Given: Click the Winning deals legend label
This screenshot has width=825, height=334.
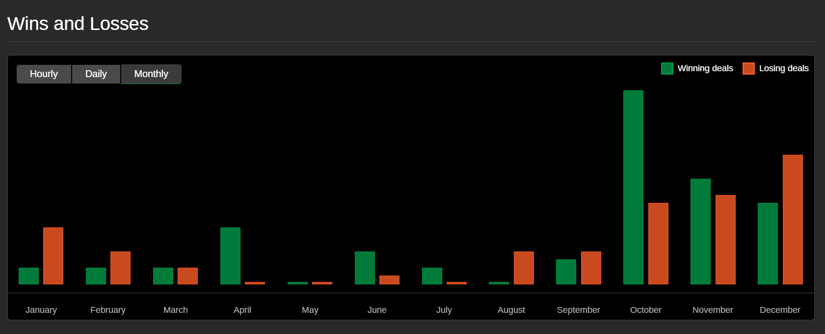Looking at the screenshot, I should 705,68.
